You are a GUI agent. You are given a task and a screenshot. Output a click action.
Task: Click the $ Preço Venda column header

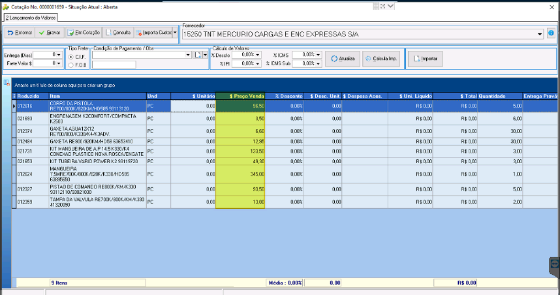(x=240, y=96)
